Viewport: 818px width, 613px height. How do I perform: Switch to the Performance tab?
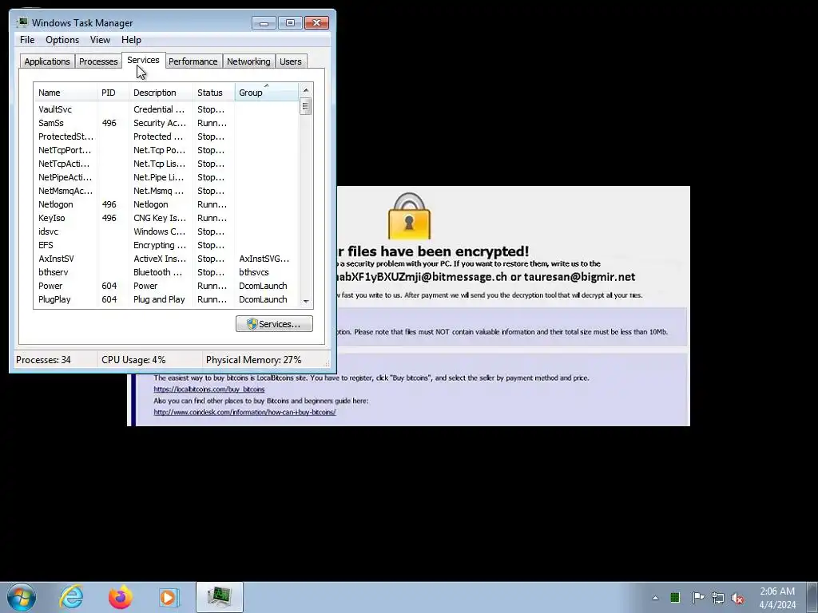tap(193, 61)
